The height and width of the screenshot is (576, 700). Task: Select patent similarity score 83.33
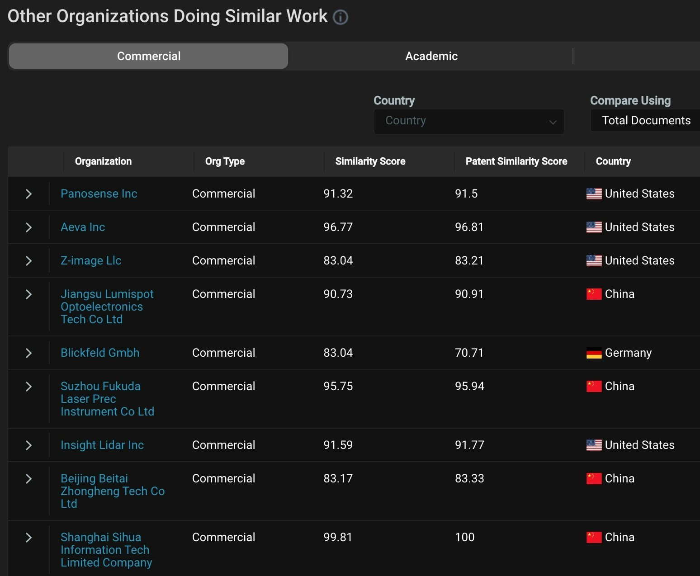tap(469, 478)
